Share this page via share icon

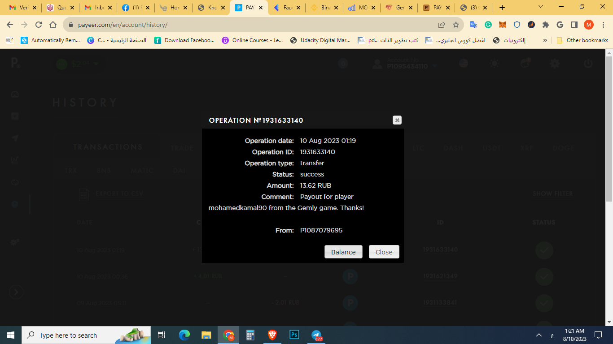click(x=442, y=25)
